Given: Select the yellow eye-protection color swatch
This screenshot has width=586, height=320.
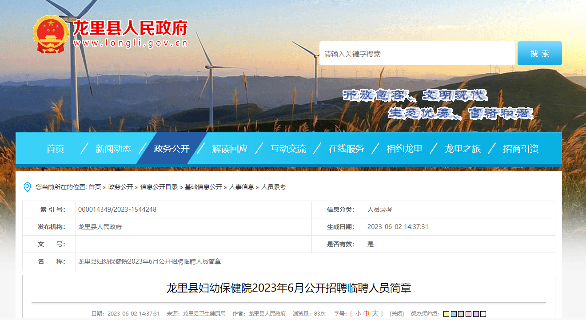Looking at the screenshot, I should tap(446, 314).
